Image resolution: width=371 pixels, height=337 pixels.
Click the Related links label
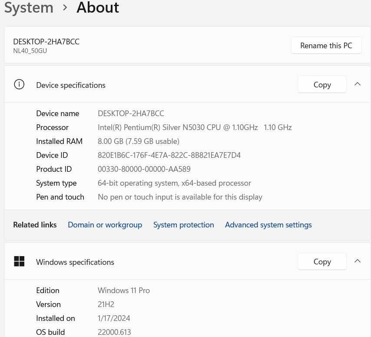click(35, 225)
